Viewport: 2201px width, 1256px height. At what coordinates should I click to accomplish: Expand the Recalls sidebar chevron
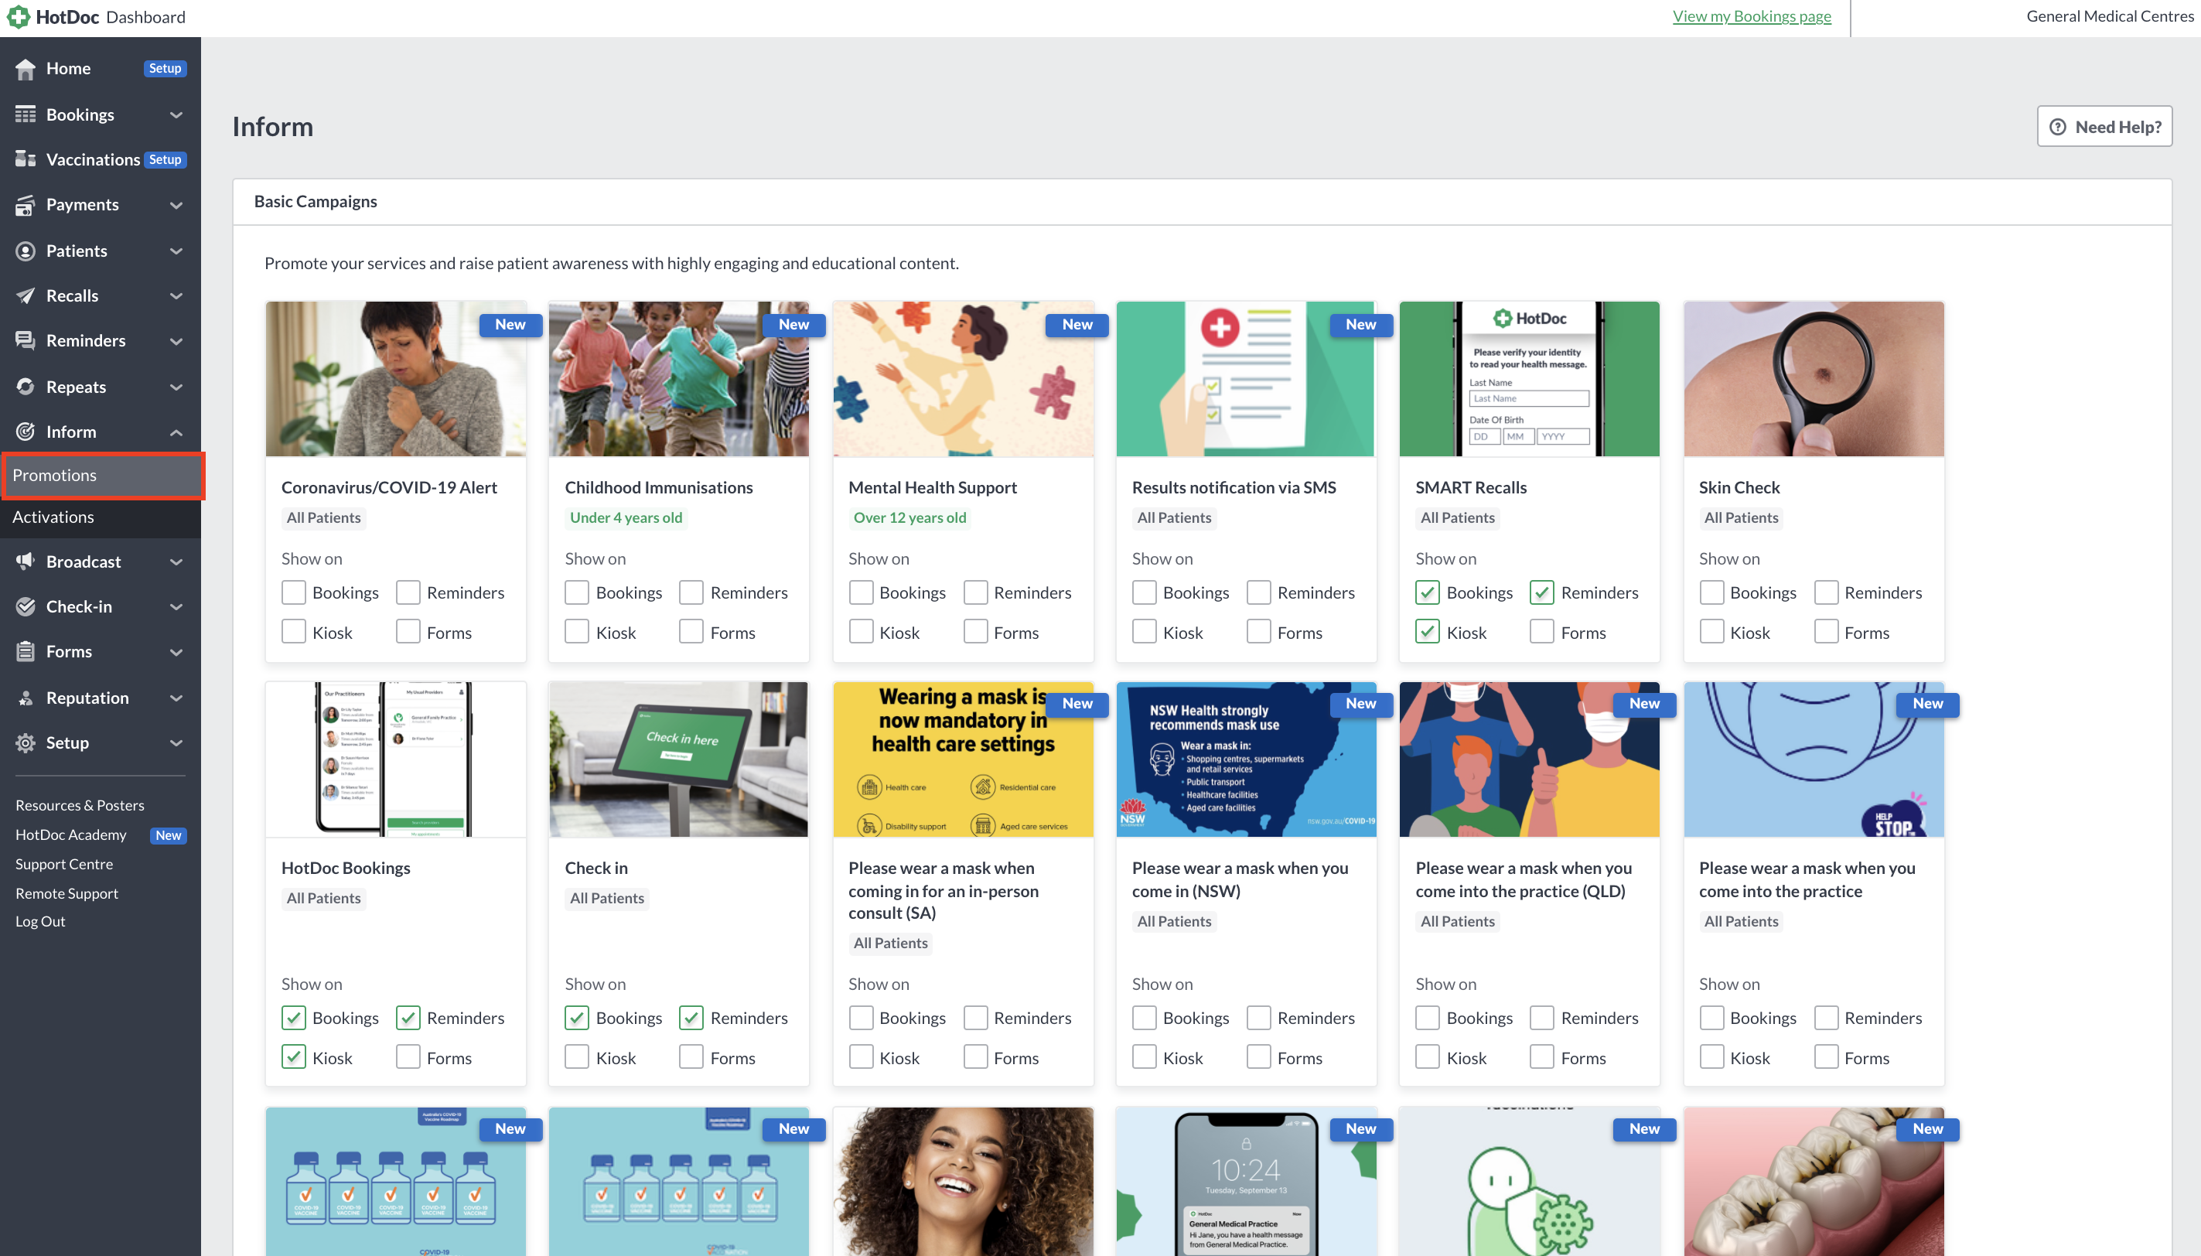(x=176, y=296)
